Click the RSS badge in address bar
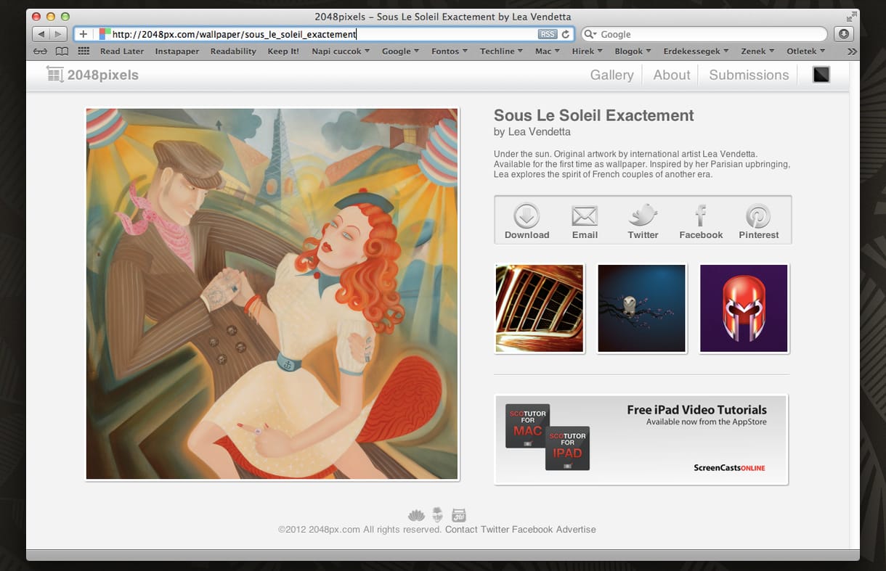This screenshot has height=571, width=886. coord(547,34)
